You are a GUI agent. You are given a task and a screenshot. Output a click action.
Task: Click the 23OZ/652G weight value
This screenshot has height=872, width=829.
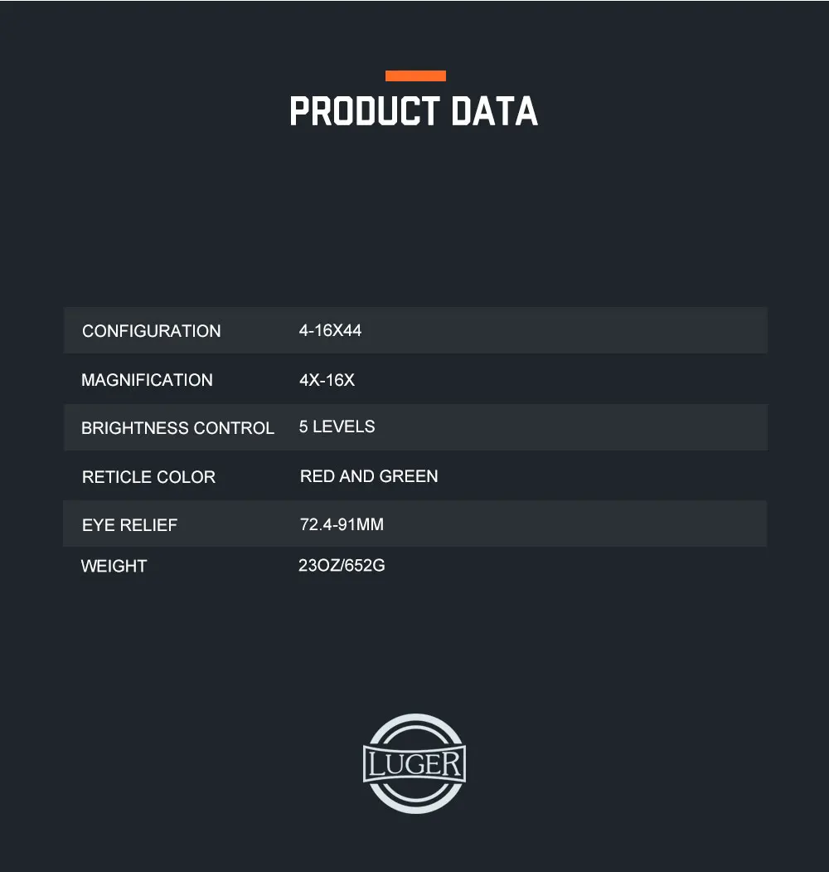[342, 565]
